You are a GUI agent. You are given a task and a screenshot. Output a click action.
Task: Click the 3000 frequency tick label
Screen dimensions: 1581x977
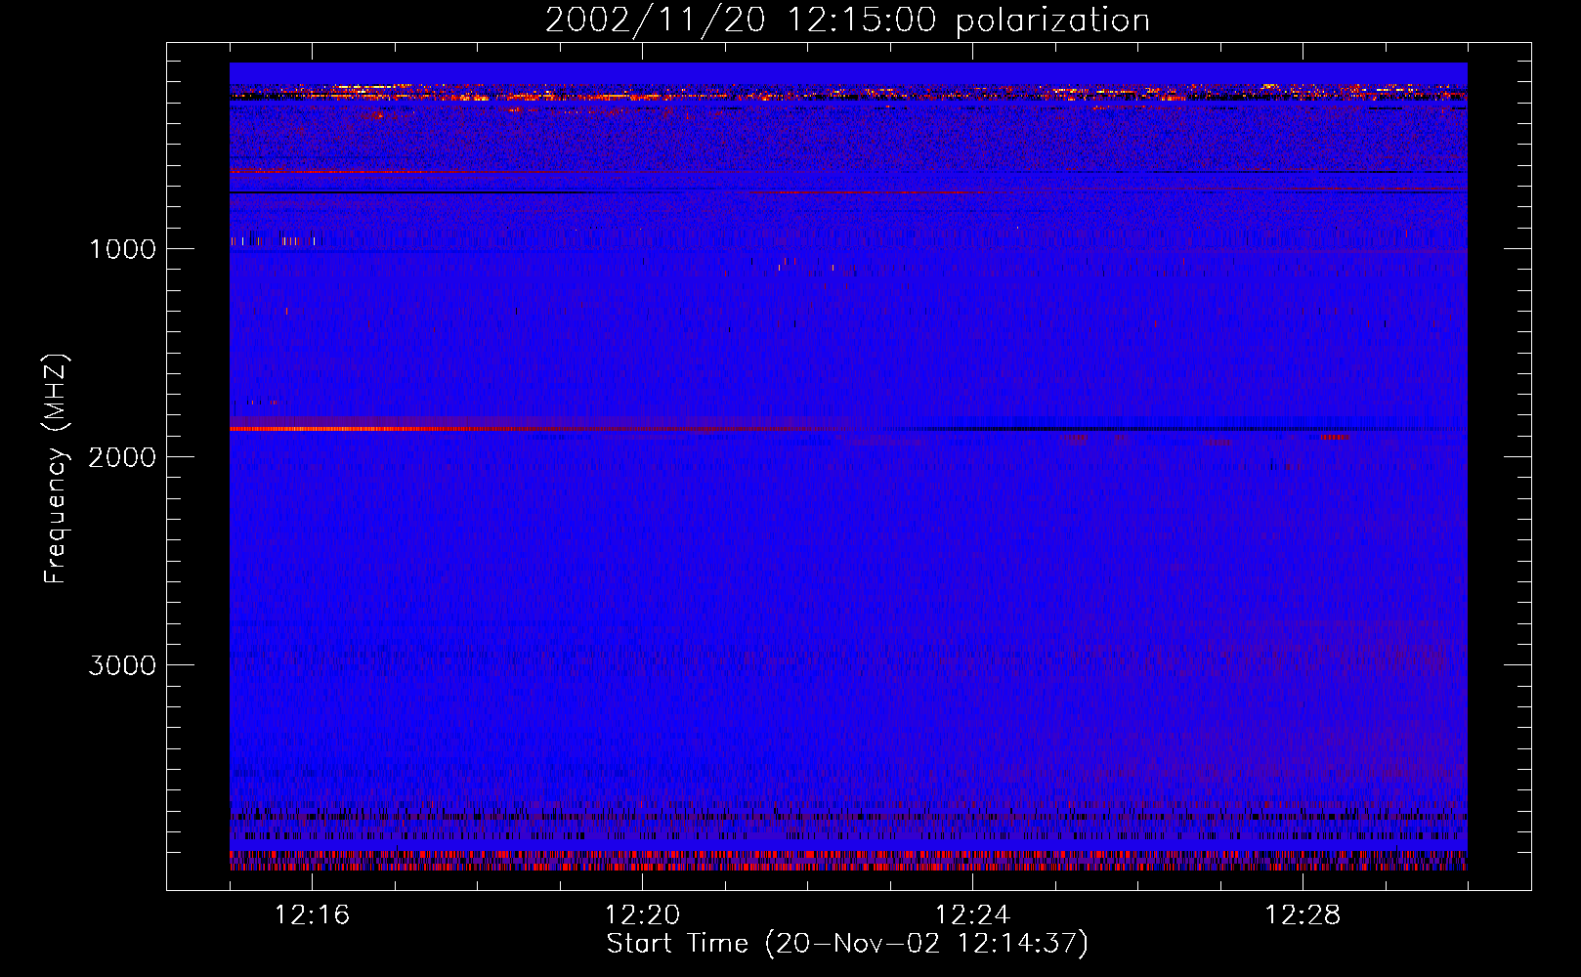tap(122, 665)
